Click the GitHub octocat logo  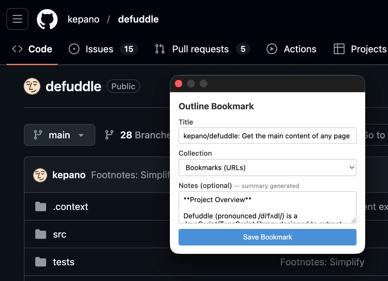[47, 19]
